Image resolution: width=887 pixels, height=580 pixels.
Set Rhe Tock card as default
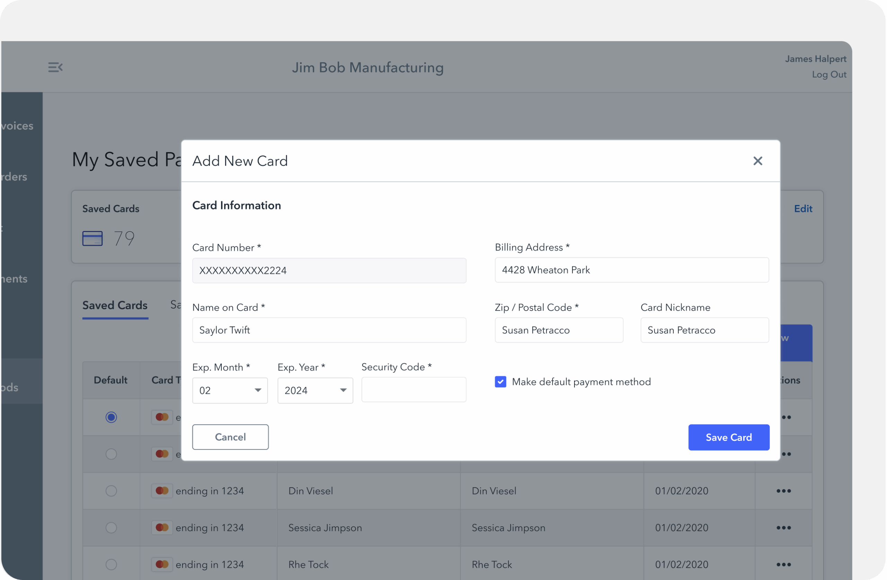[111, 565]
